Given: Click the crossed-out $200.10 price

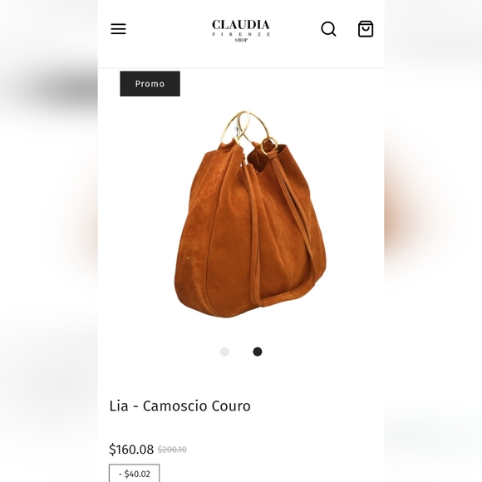Looking at the screenshot, I should [x=172, y=450].
